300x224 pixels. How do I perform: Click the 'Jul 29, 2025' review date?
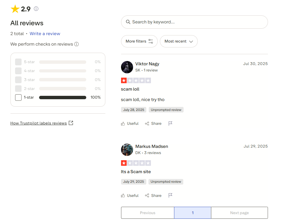(x=256, y=146)
